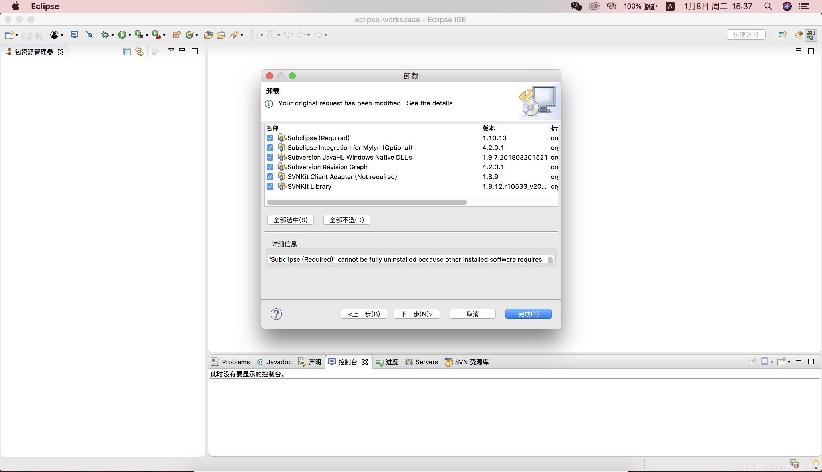This screenshot has height=472, width=822.
Task: Click Collapse All in Package Explorer
Action: pyautogui.click(x=127, y=52)
